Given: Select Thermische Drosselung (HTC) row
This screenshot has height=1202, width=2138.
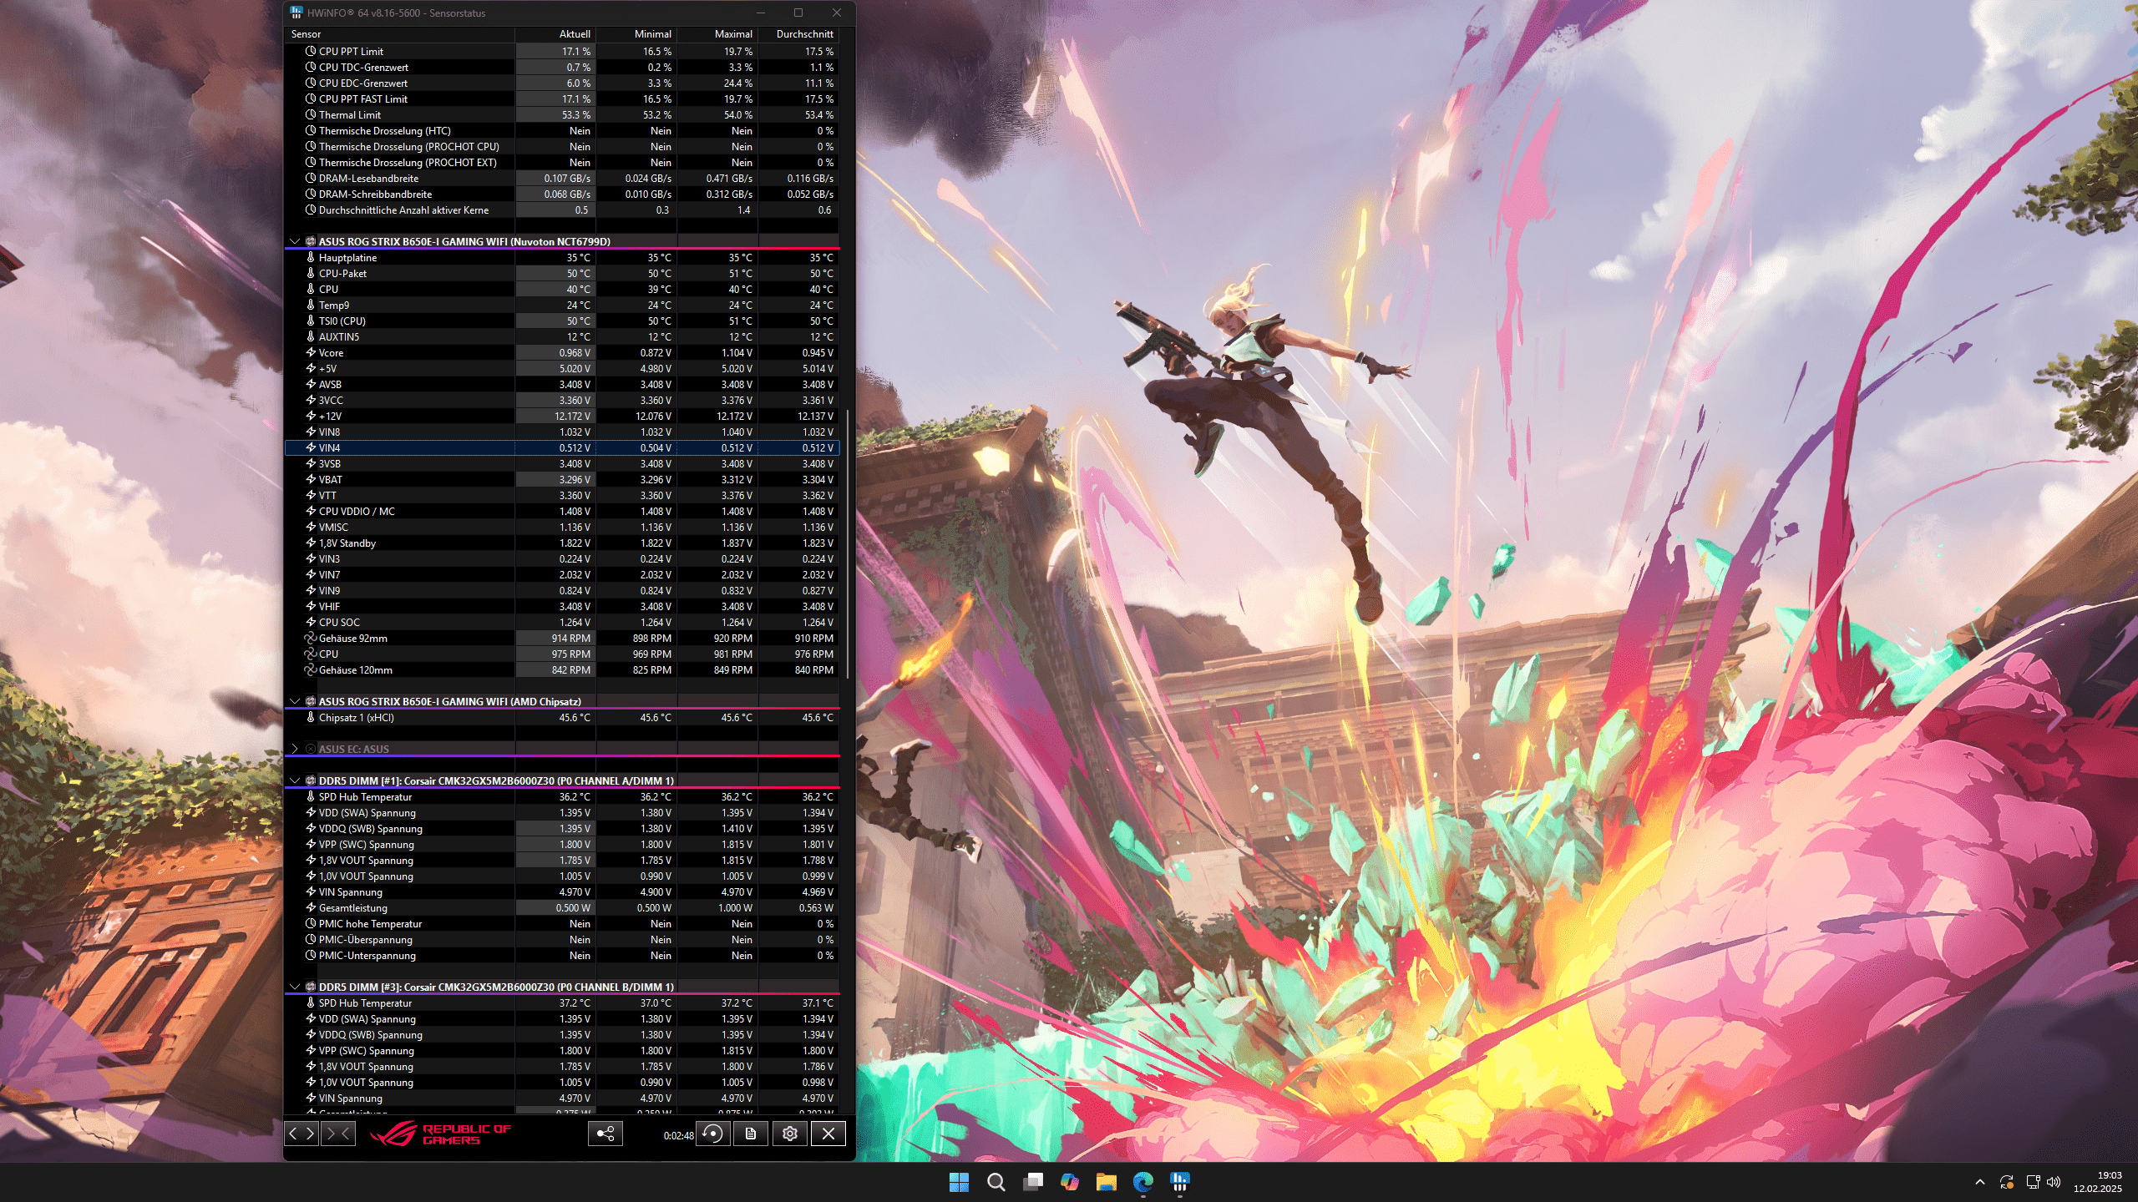Looking at the screenshot, I should (x=562, y=130).
